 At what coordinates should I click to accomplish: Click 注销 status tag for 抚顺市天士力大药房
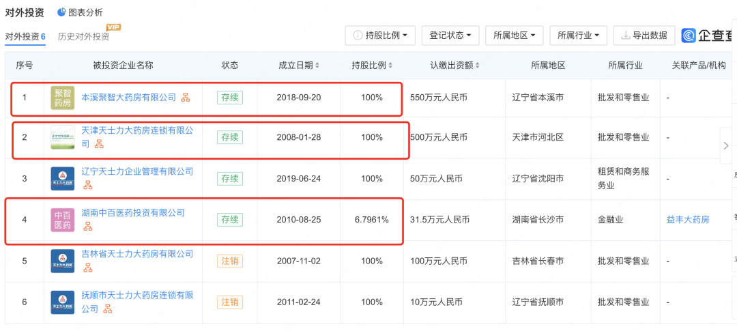(230, 302)
